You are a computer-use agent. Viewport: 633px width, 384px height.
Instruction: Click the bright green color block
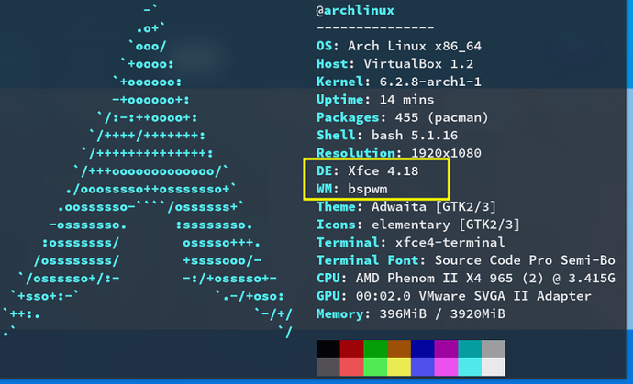pos(375,368)
